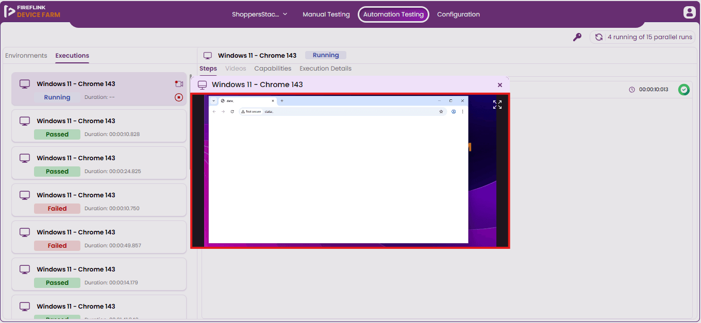Add a new tab in remote Chrome
This screenshot has width=701, height=323.
pos(282,101)
